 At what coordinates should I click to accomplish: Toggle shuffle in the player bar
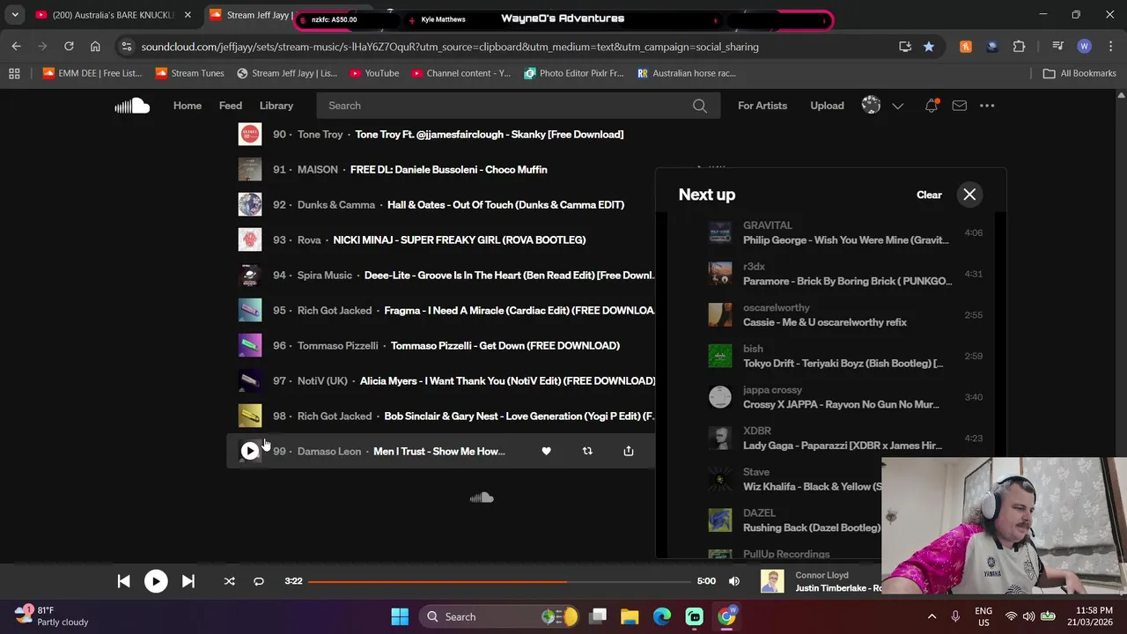click(229, 581)
